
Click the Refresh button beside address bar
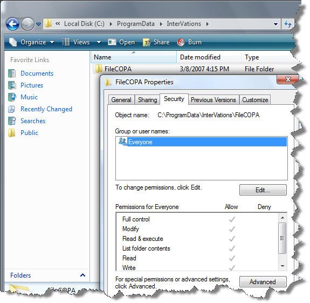tap(288, 24)
